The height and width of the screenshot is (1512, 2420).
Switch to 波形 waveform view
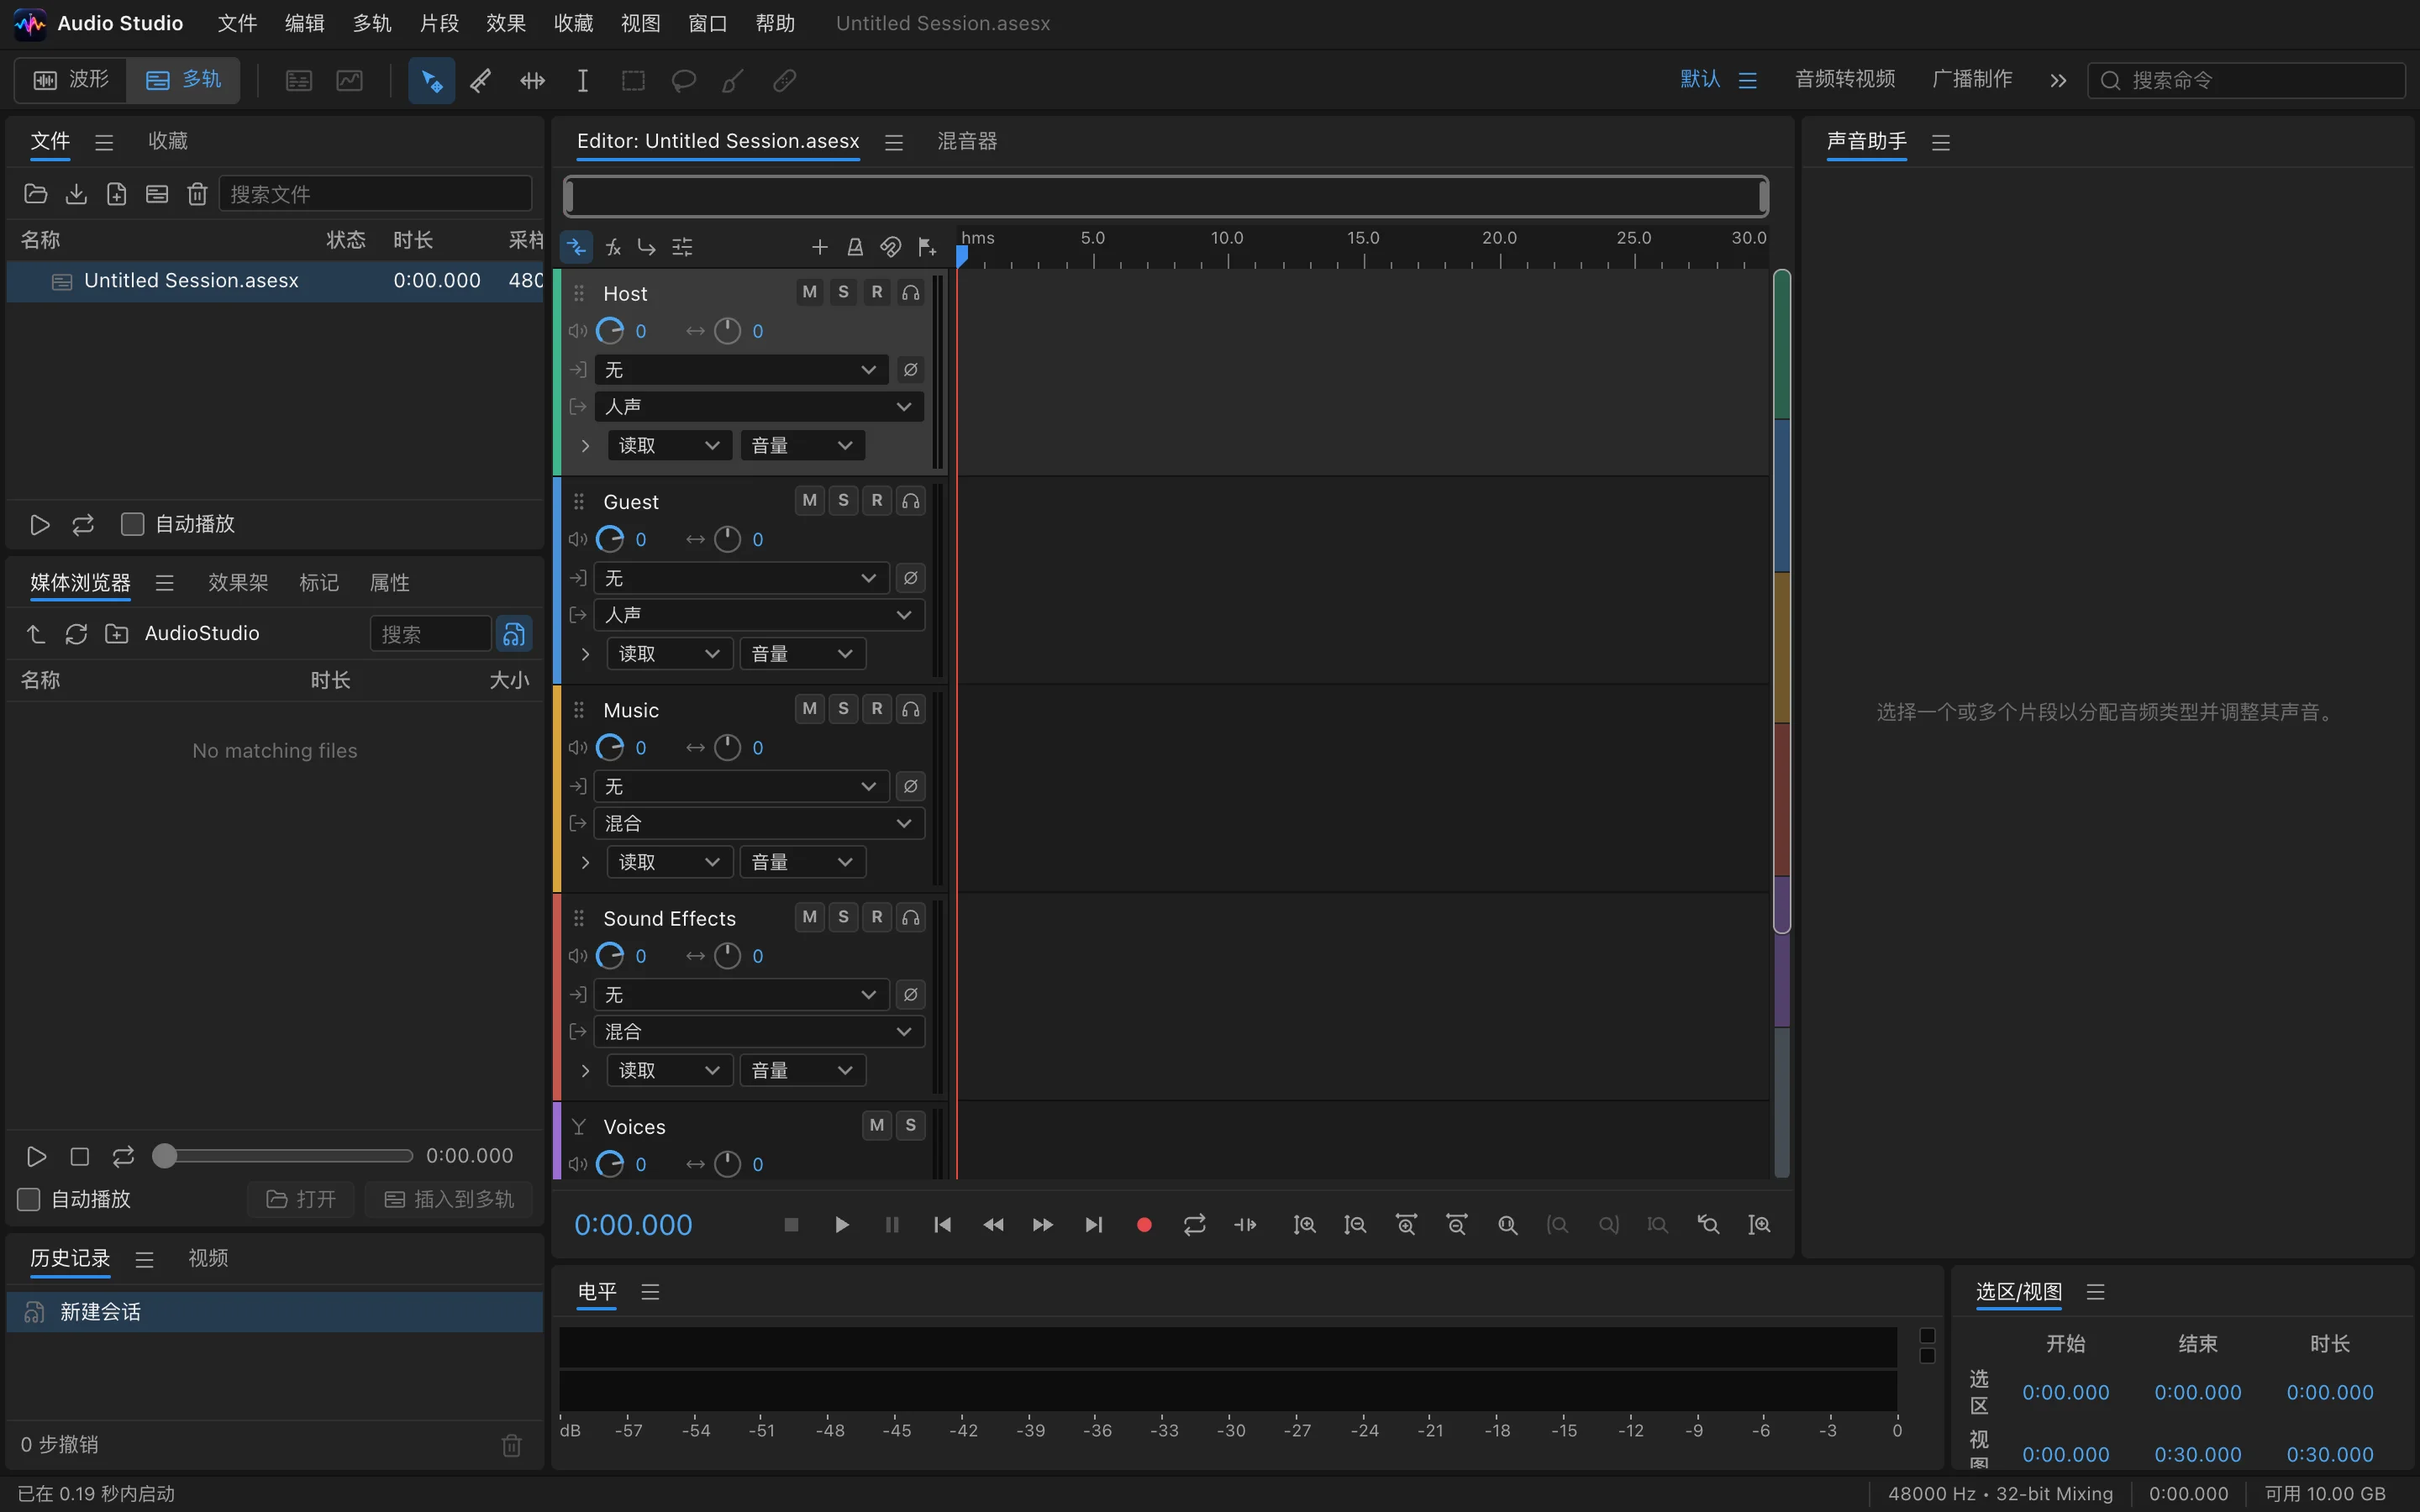point(71,80)
